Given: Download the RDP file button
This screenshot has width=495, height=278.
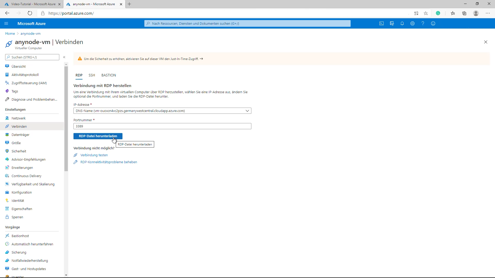Looking at the screenshot, I should point(98,136).
